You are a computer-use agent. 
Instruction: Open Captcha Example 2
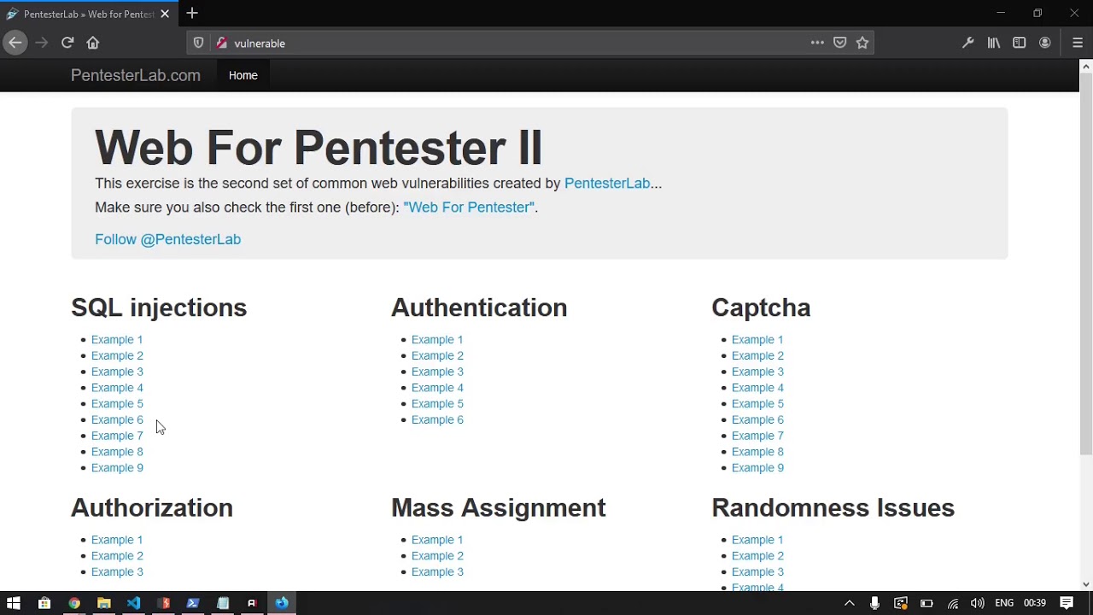(757, 355)
